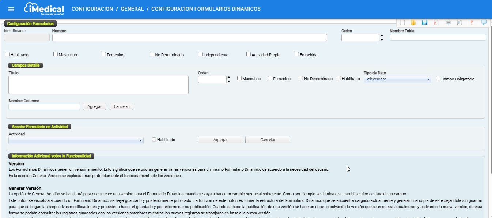The width and height of the screenshot is (492, 218).
Task: Open the chat speech bubble icon
Action: point(484,23)
